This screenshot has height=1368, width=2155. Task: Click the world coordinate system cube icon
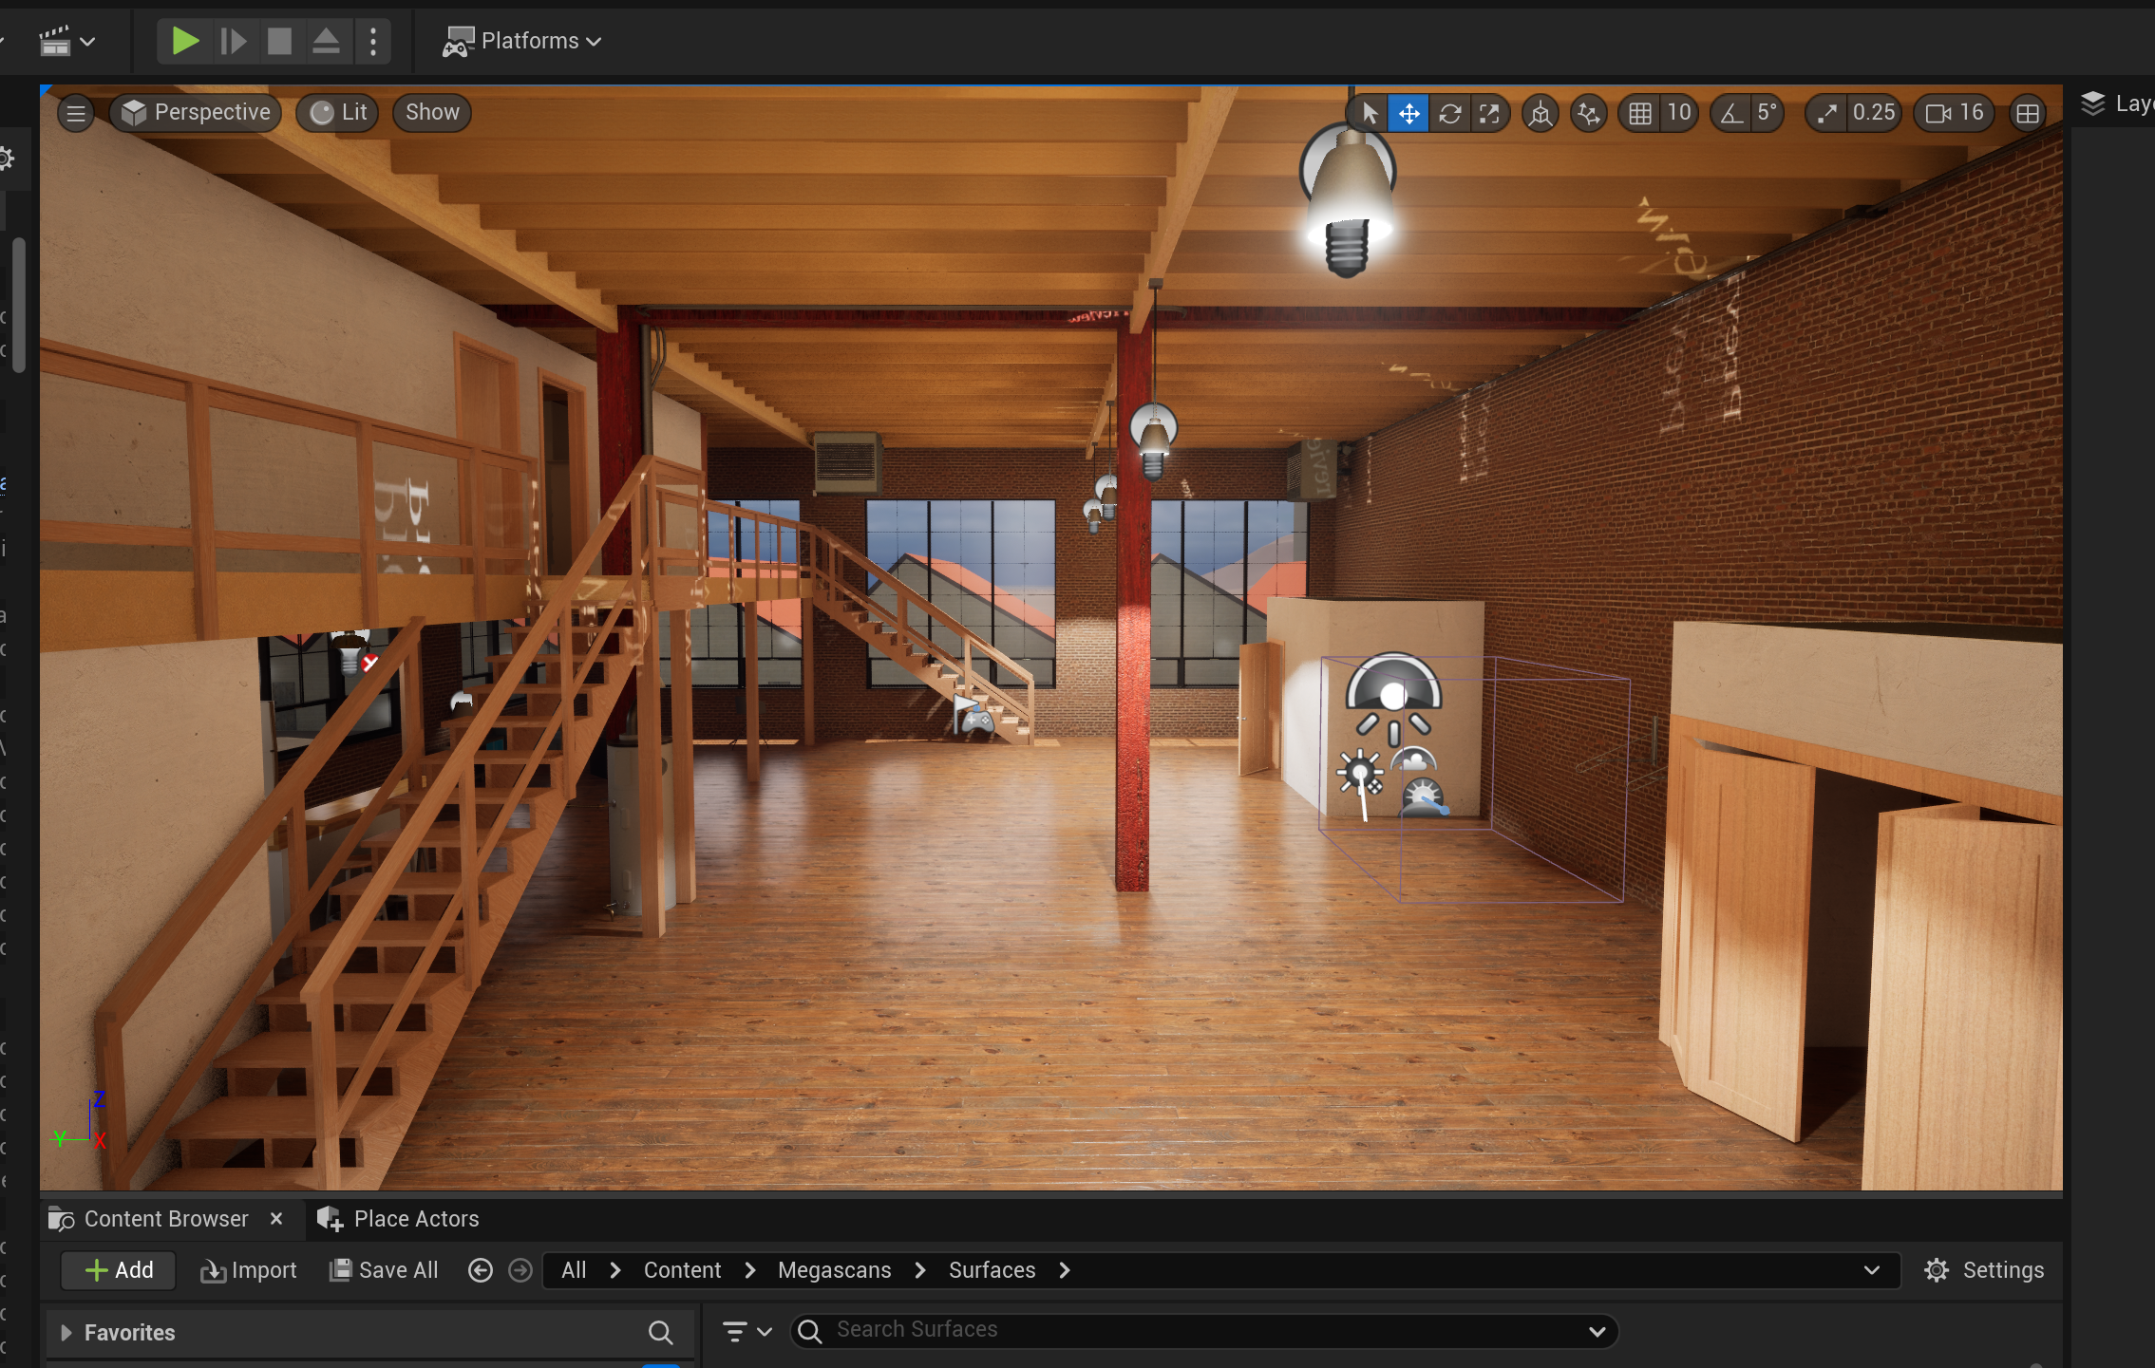(x=1541, y=114)
